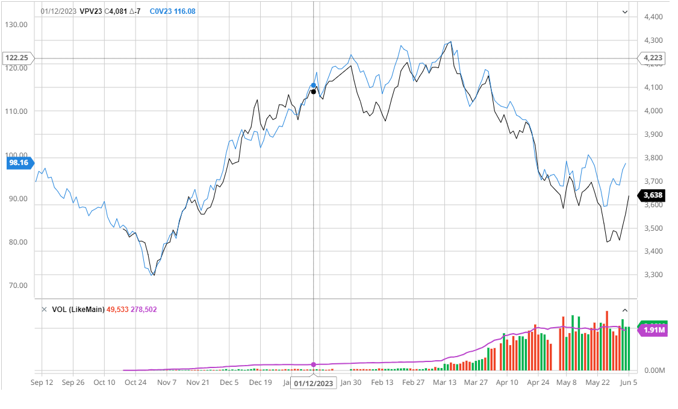Click the VOL (LikeMain) indicator label
The height and width of the screenshot is (409, 678).
click(x=78, y=310)
